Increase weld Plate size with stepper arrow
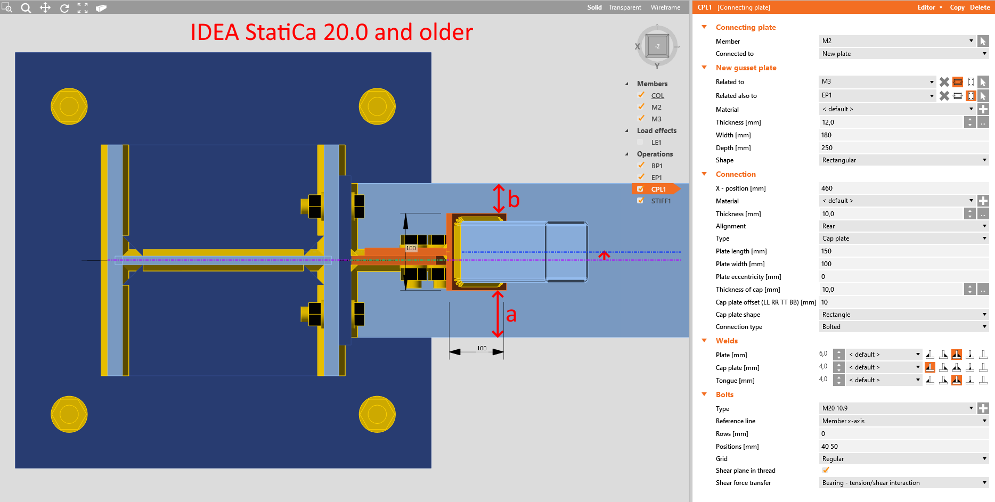This screenshot has height=502, width=995. 839,351
